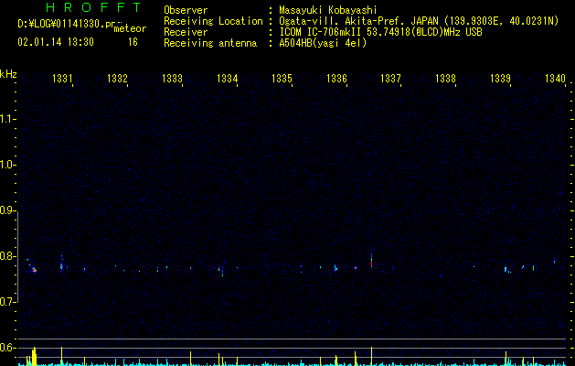575x366 pixels.
Task: Click the meteor label
Action: [130, 28]
